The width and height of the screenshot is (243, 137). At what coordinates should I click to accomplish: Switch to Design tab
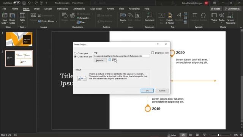[48, 9]
